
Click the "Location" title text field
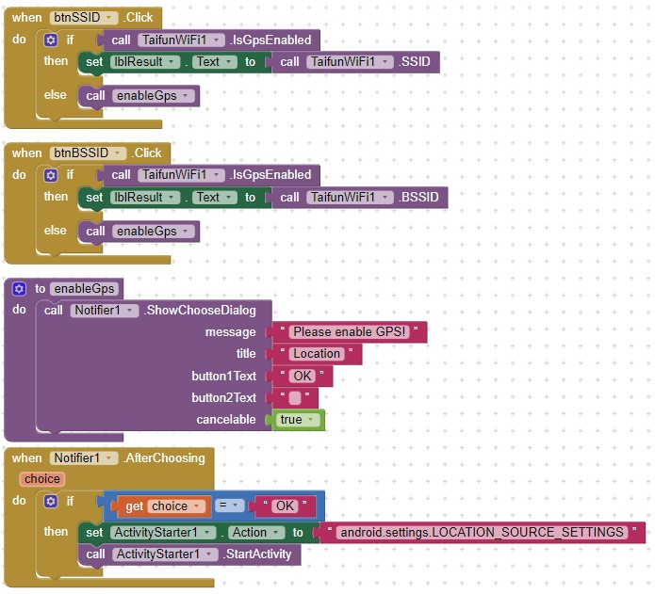point(316,354)
